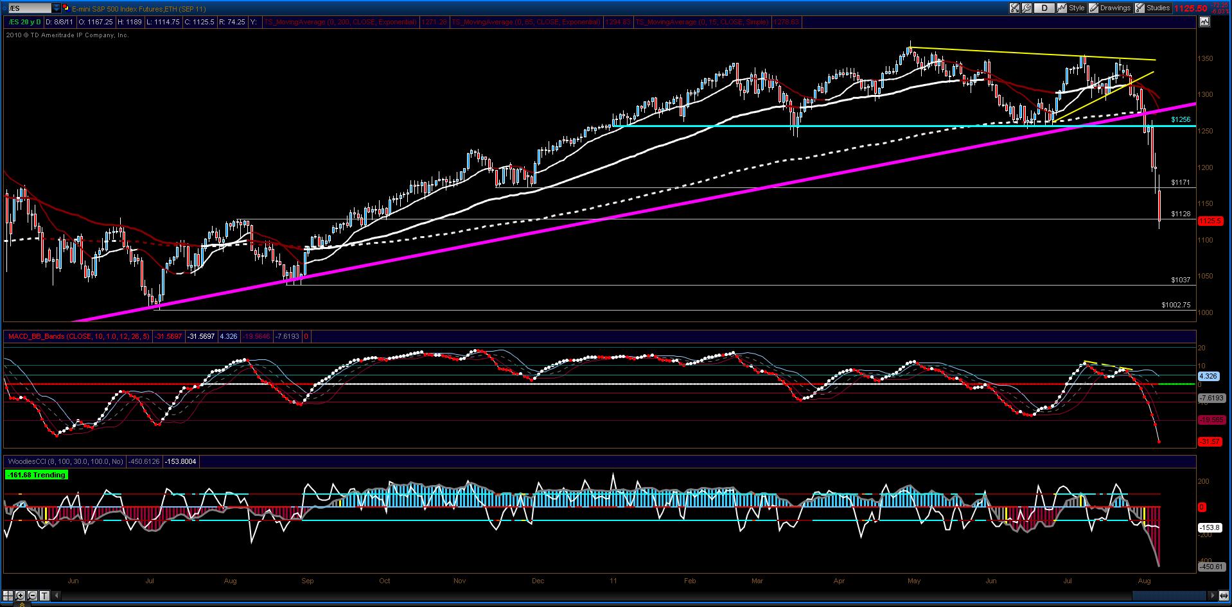Click the T text icon in bottom toolbar

click(43, 595)
